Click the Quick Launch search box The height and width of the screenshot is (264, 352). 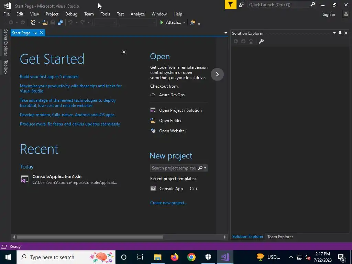pos(279,4)
